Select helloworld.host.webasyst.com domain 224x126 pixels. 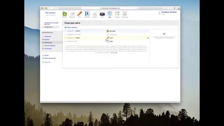[x=51, y=23]
